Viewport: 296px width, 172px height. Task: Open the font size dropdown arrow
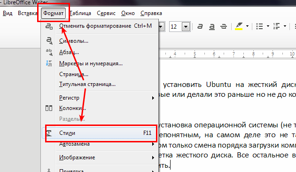186,27
